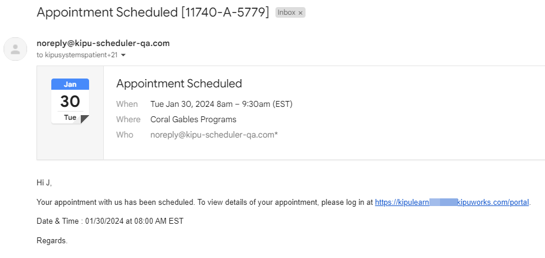Expand recipient details arrow next to kipusystemspatient+21
This screenshot has height=258, width=545.
[x=123, y=55]
